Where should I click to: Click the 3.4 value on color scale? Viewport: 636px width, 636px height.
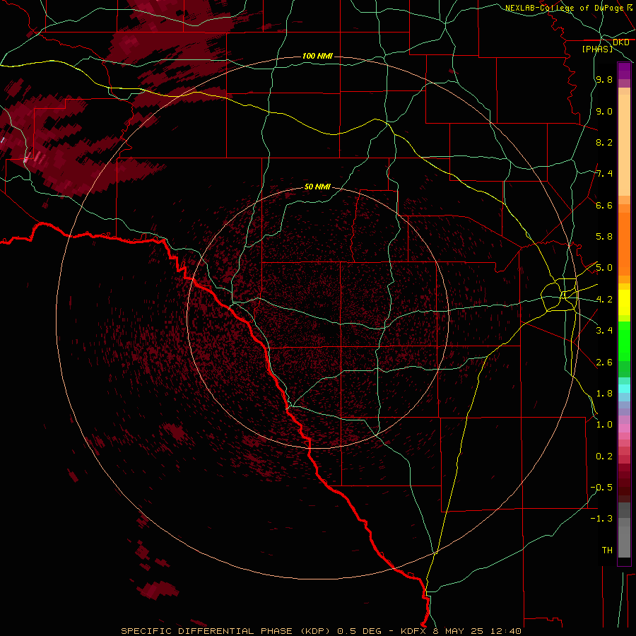pyautogui.click(x=604, y=330)
